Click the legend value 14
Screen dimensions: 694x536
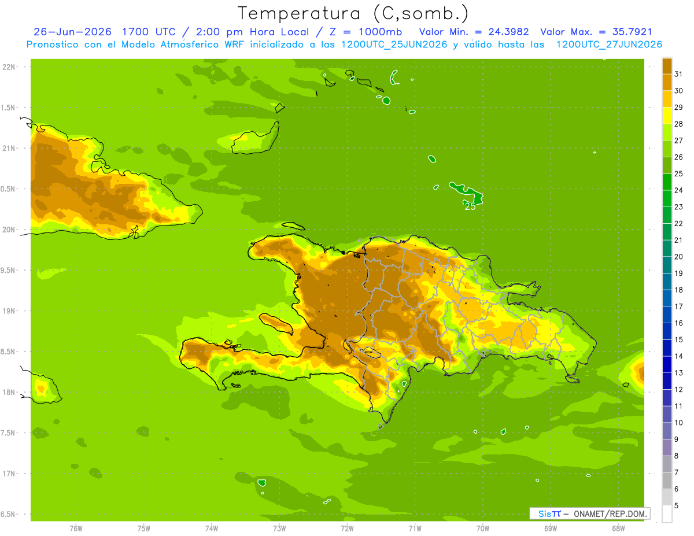point(679,356)
